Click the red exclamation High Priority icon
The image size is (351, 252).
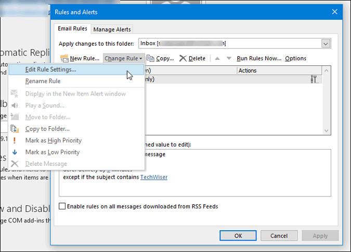15,140
